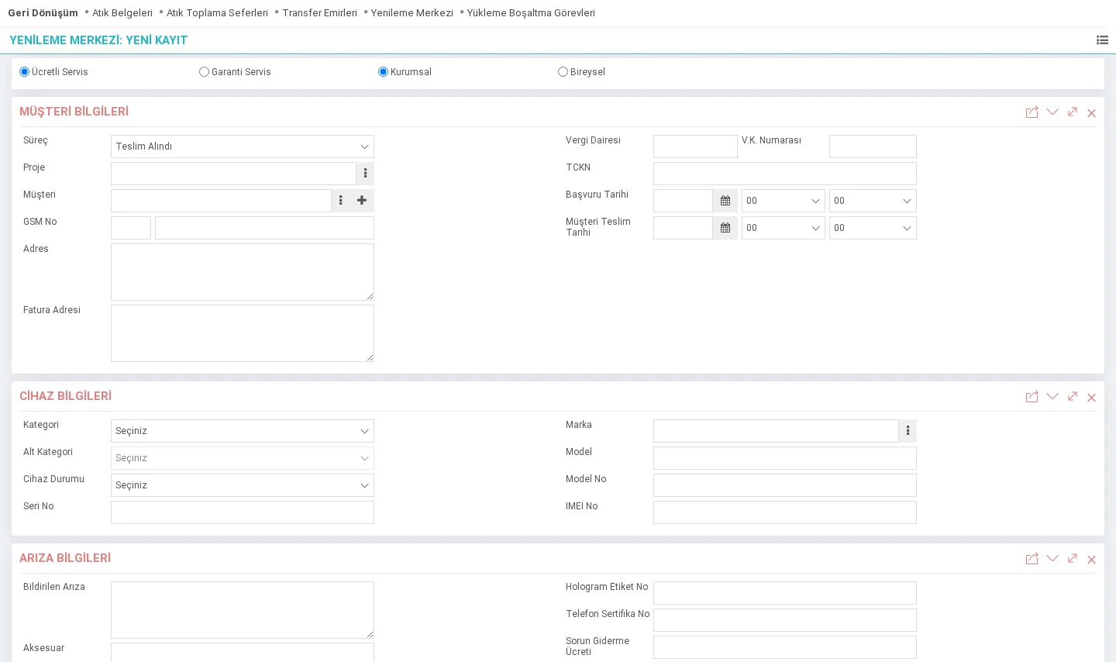Screen dimensions: 1116x662
Task: Click into the TCKN field
Action: click(x=785, y=174)
